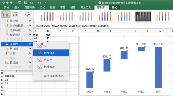Choose the 百分比 error bar option
This screenshot has width=173, height=96.
(x=51, y=60)
